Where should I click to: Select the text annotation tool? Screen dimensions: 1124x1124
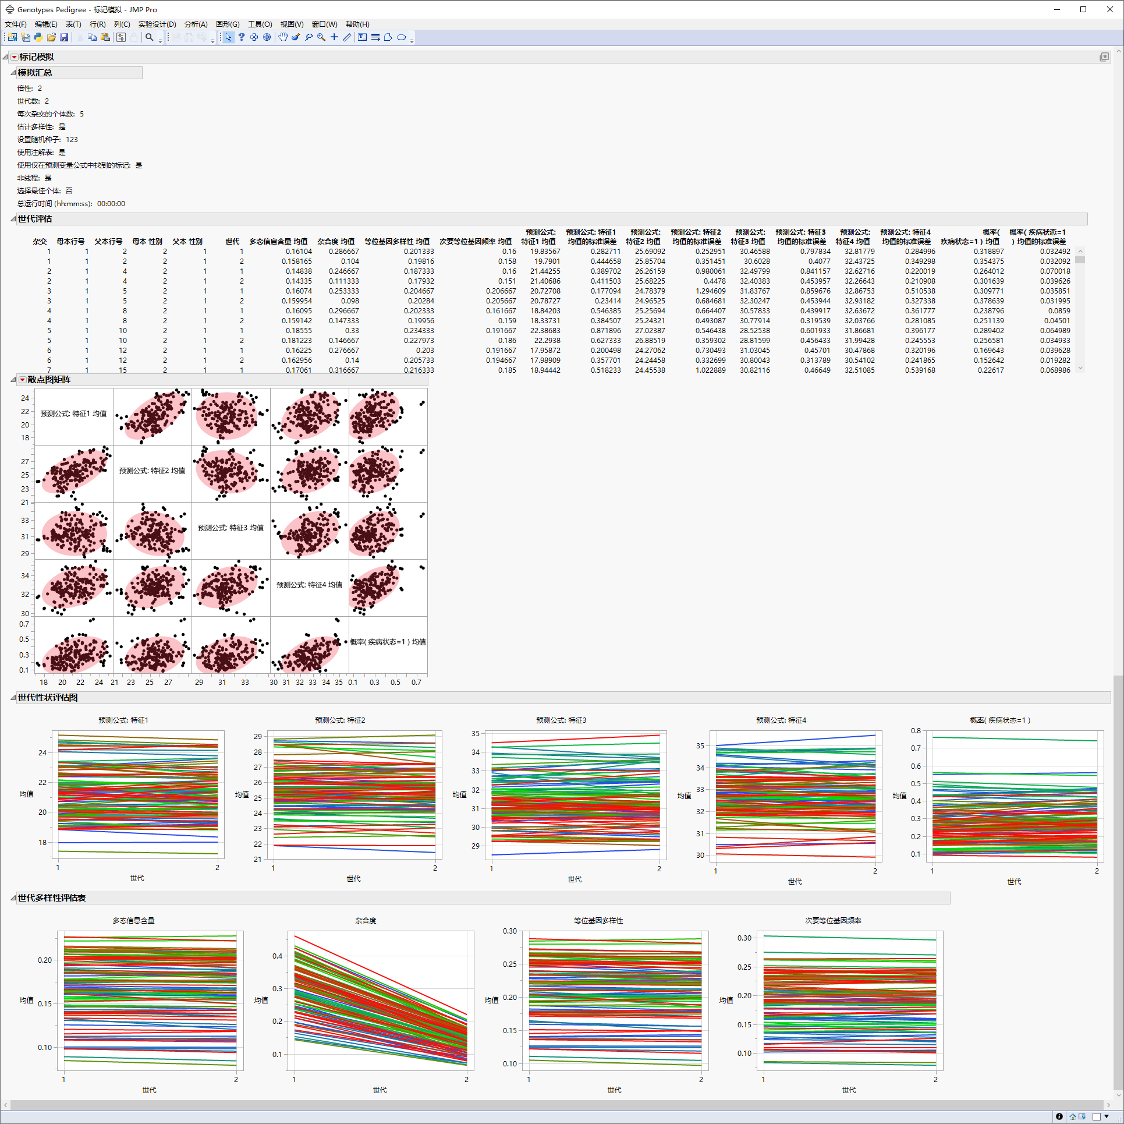362,37
